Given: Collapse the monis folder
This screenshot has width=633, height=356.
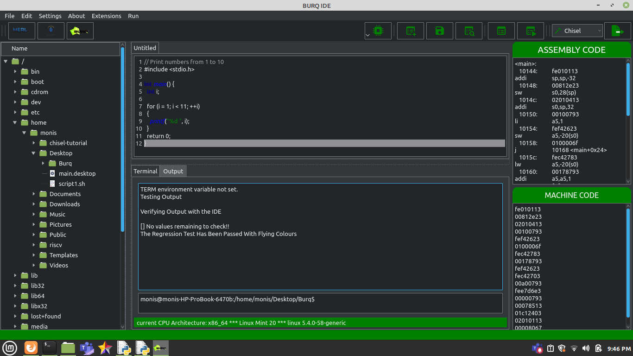Looking at the screenshot, I should (x=24, y=133).
